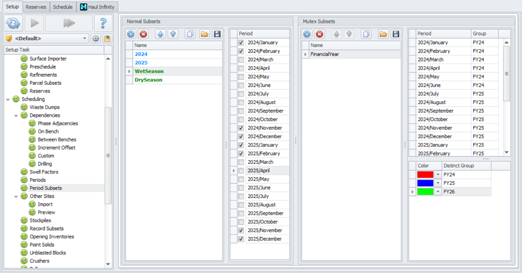This screenshot has width=523, height=273.
Task: Switch to the Schedule tab
Action: pos(62,7)
